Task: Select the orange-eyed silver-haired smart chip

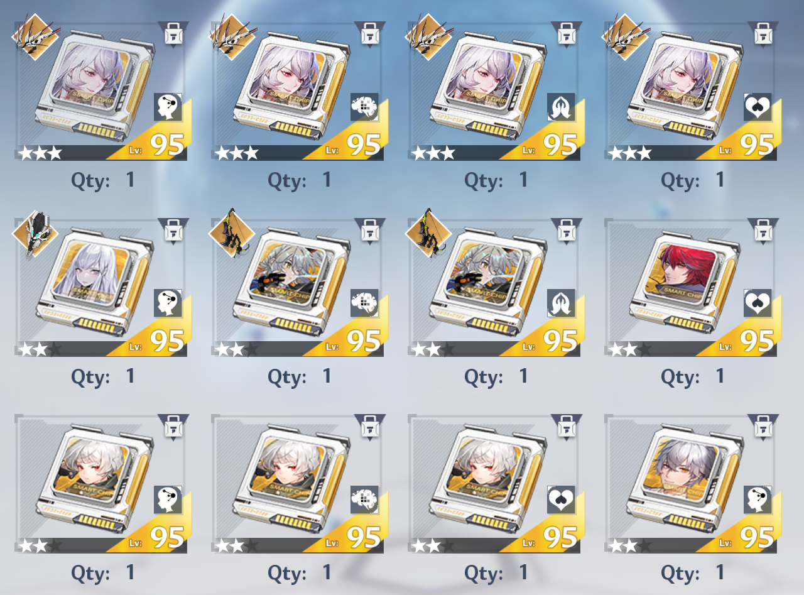Action: pos(690,484)
